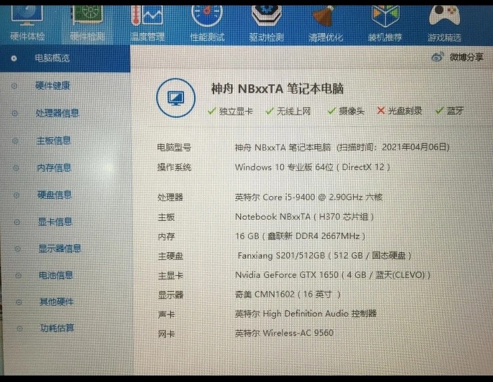The width and height of the screenshot is (493, 382).
Task: Open 硬件健康 sidebar item
Action: pos(53,85)
